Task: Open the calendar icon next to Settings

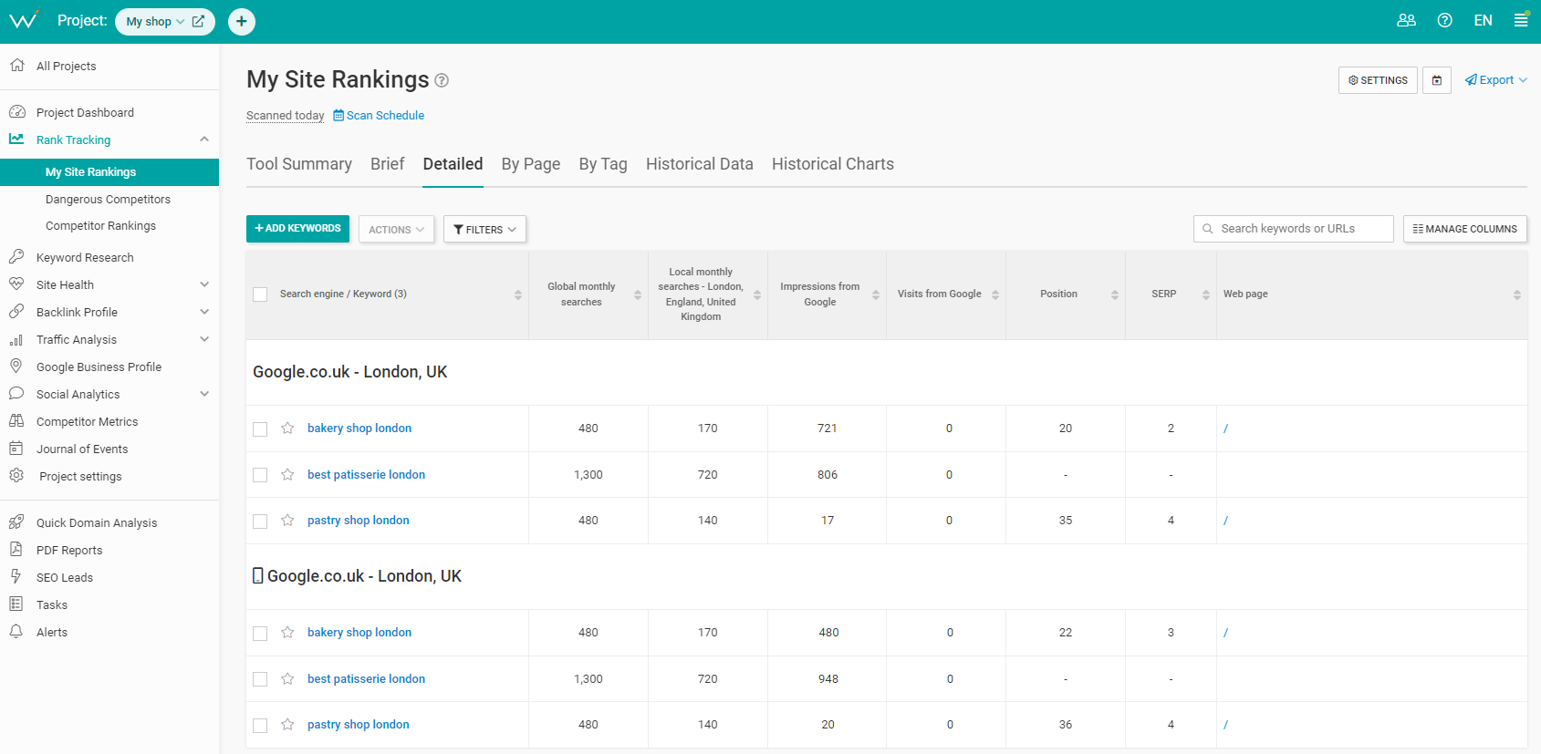Action: [x=1437, y=80]
